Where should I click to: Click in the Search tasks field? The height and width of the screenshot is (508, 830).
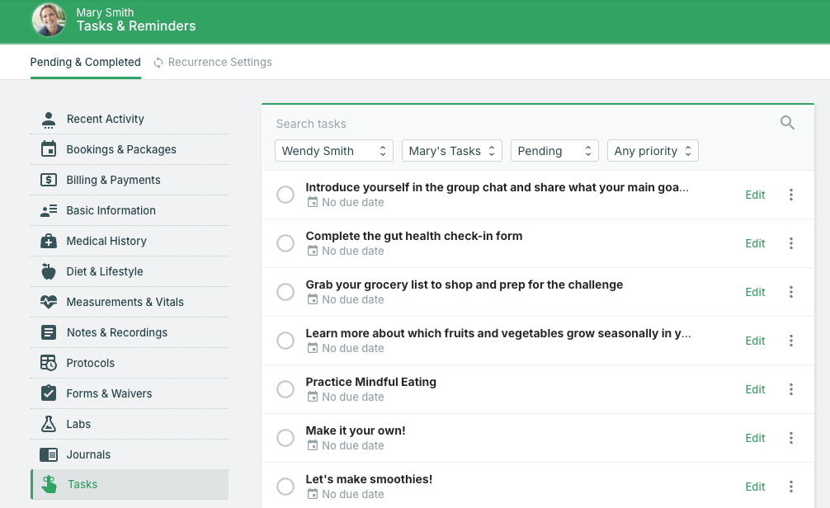[x=520, y=124]
